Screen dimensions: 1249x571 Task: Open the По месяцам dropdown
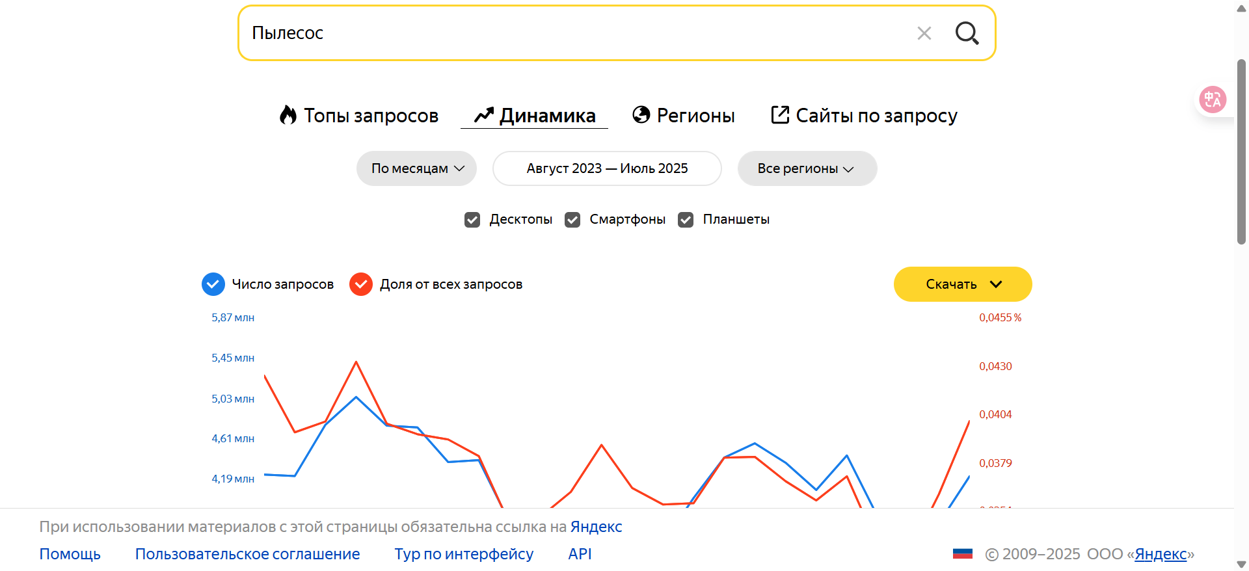point(416,168)
